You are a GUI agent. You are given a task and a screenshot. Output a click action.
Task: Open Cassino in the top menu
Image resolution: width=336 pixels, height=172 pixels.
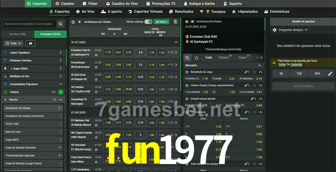point(65,3)
